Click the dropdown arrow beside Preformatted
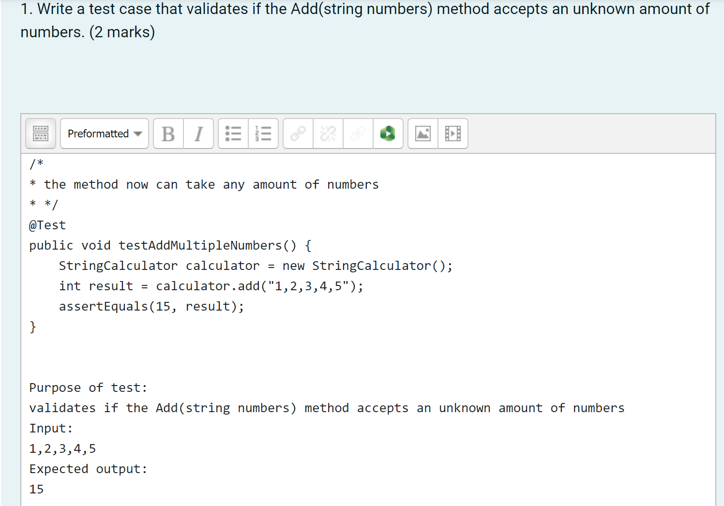The width and height of the screenshot is (724, 506). 138,134
